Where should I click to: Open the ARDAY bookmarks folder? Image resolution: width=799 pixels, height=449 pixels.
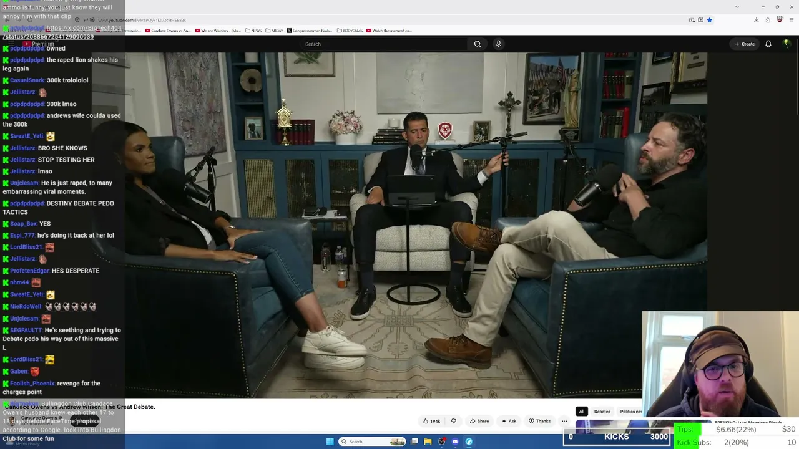tap(274, 31)
